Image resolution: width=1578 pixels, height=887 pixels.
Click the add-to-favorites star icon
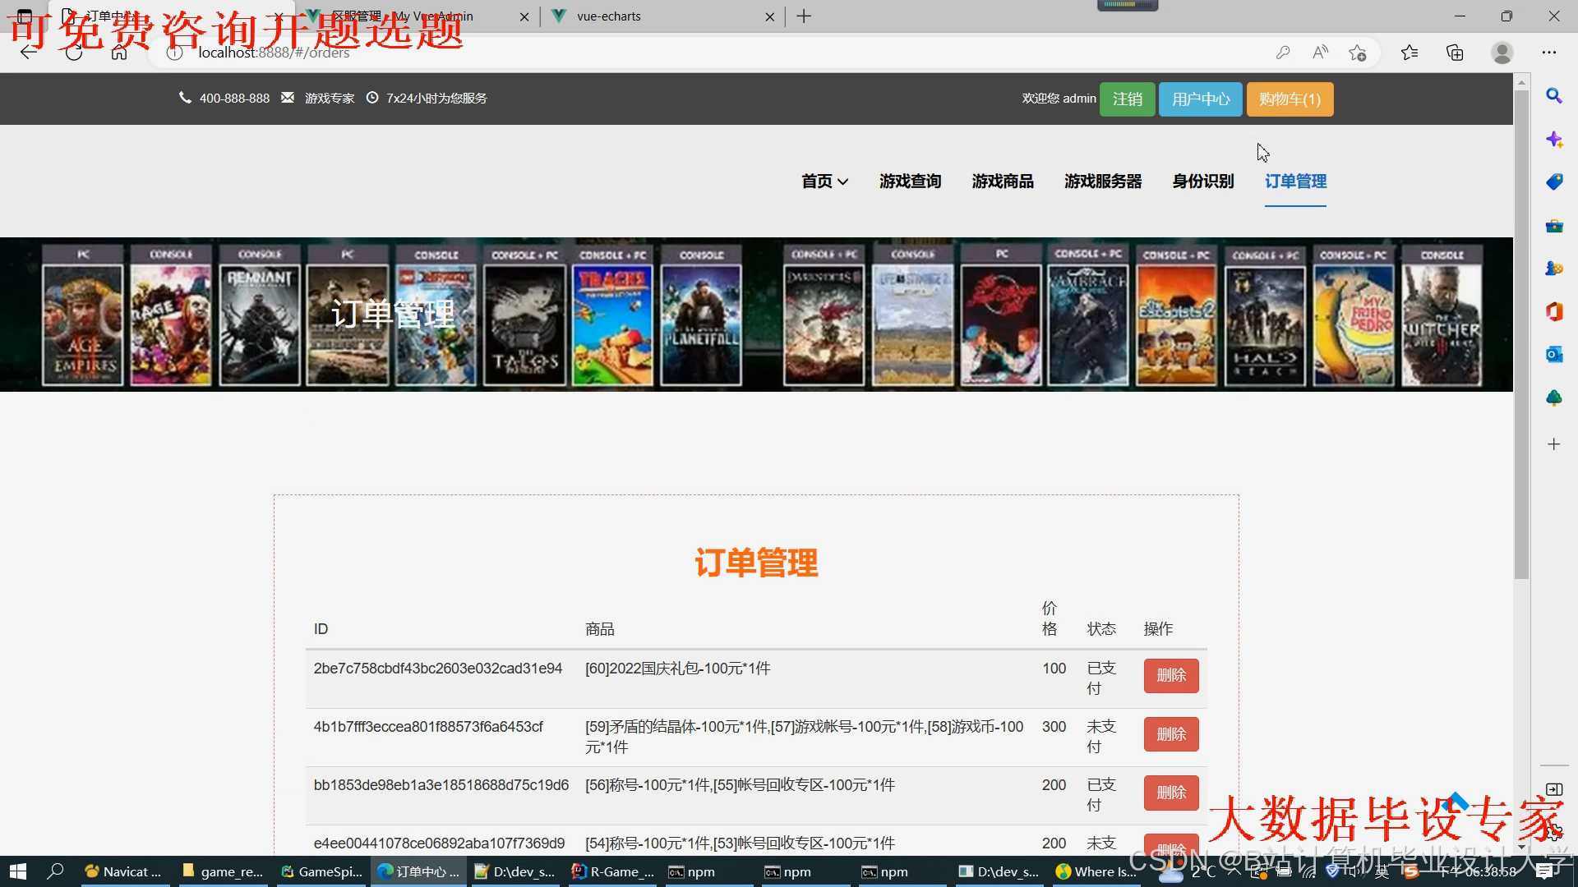(x=1357, y=53)
